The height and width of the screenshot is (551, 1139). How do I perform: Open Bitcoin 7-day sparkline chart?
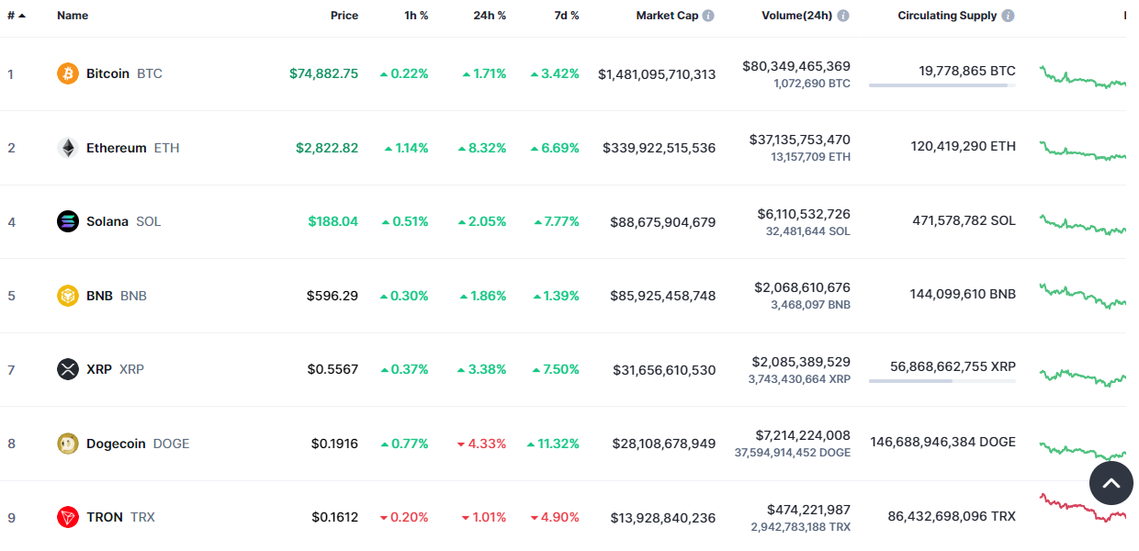pos(1083,76)
